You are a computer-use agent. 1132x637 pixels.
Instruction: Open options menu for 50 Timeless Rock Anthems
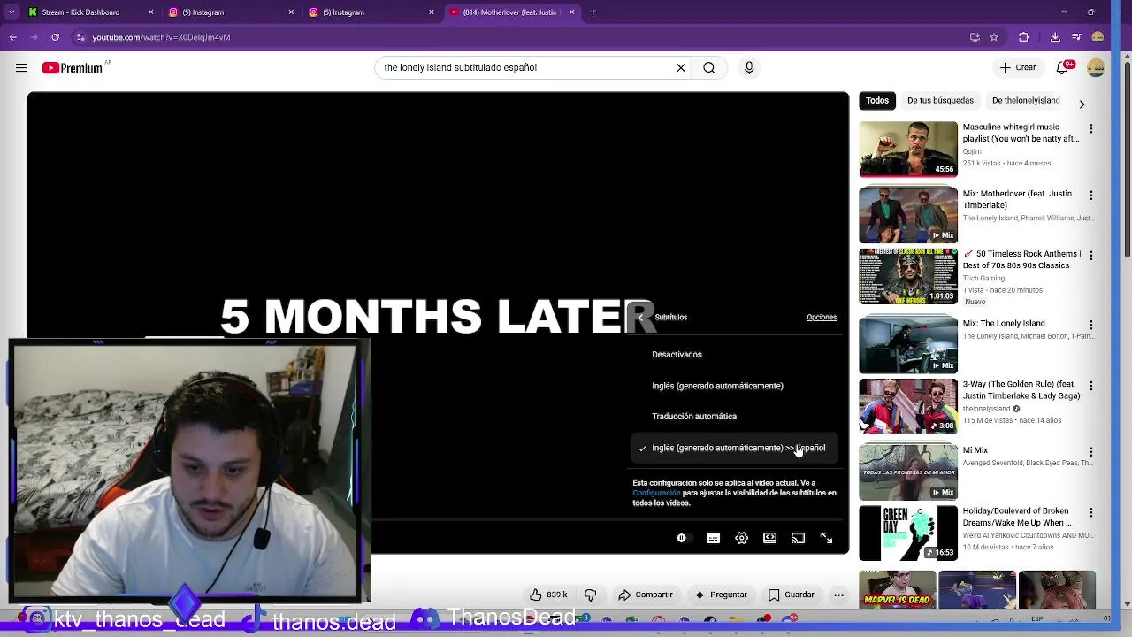tap(1090, 255)
